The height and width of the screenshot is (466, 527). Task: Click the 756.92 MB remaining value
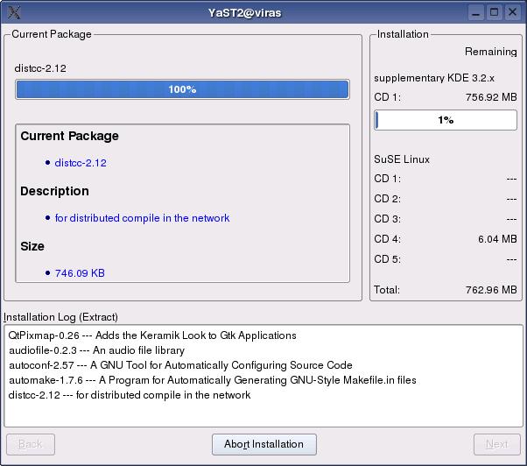pos(491,97)
